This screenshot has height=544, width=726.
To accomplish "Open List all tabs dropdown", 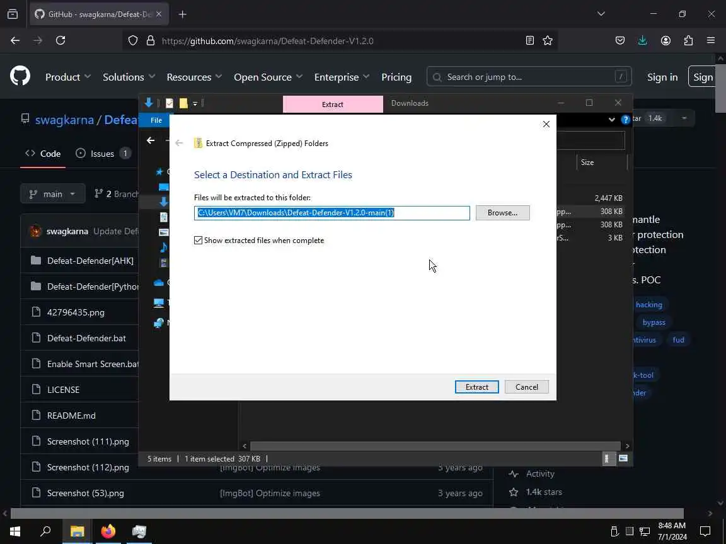I will [601, 14].
